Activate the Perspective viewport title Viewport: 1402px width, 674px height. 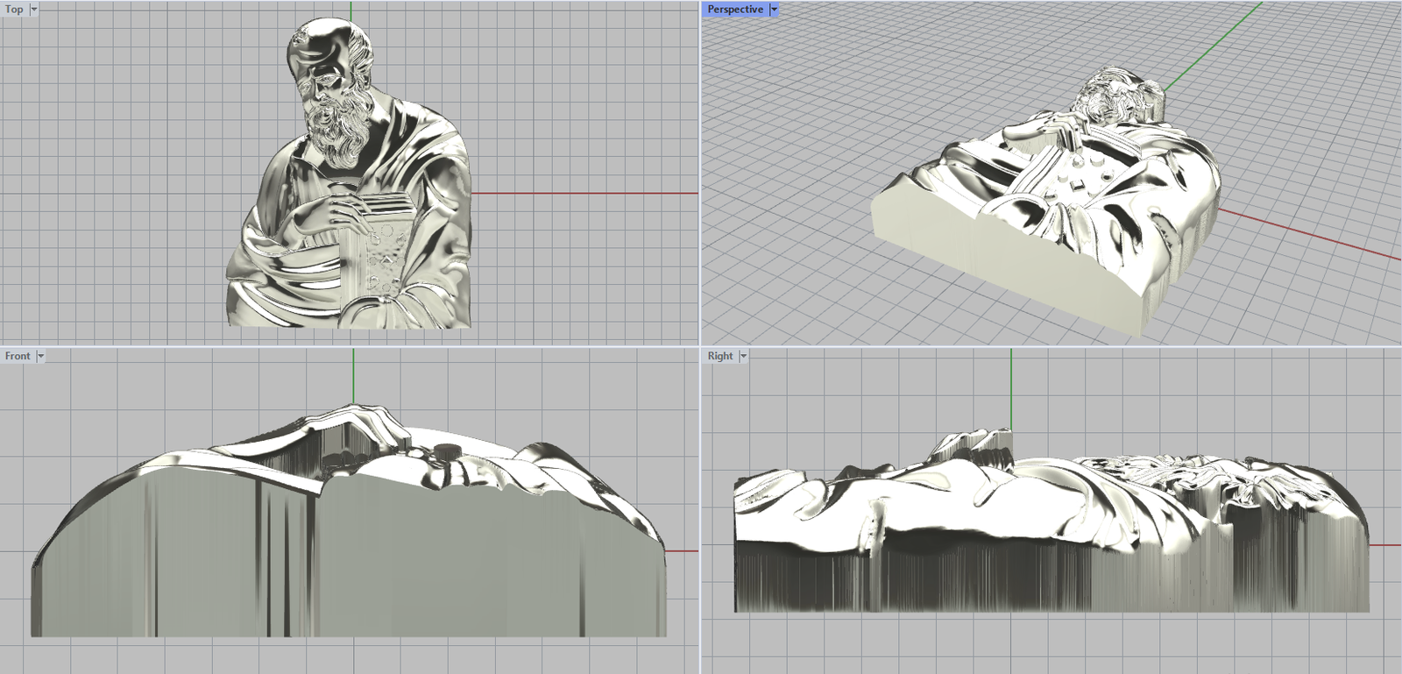pos(734,10)
